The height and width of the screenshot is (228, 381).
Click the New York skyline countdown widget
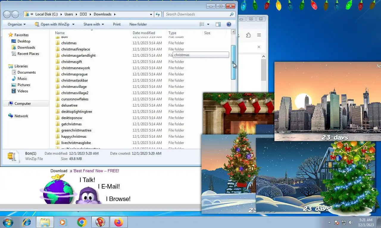point(327,101)
